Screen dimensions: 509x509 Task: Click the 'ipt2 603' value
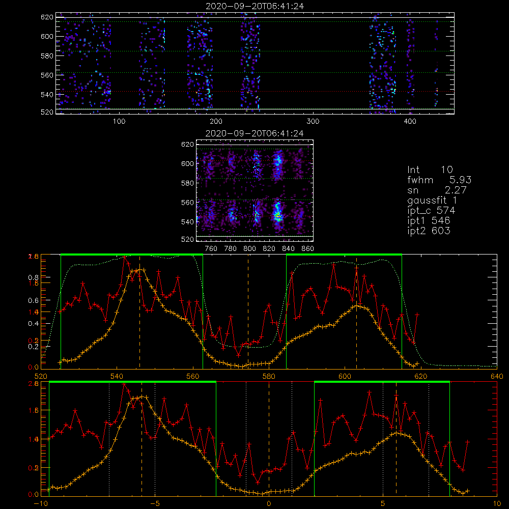coord(429,231)
